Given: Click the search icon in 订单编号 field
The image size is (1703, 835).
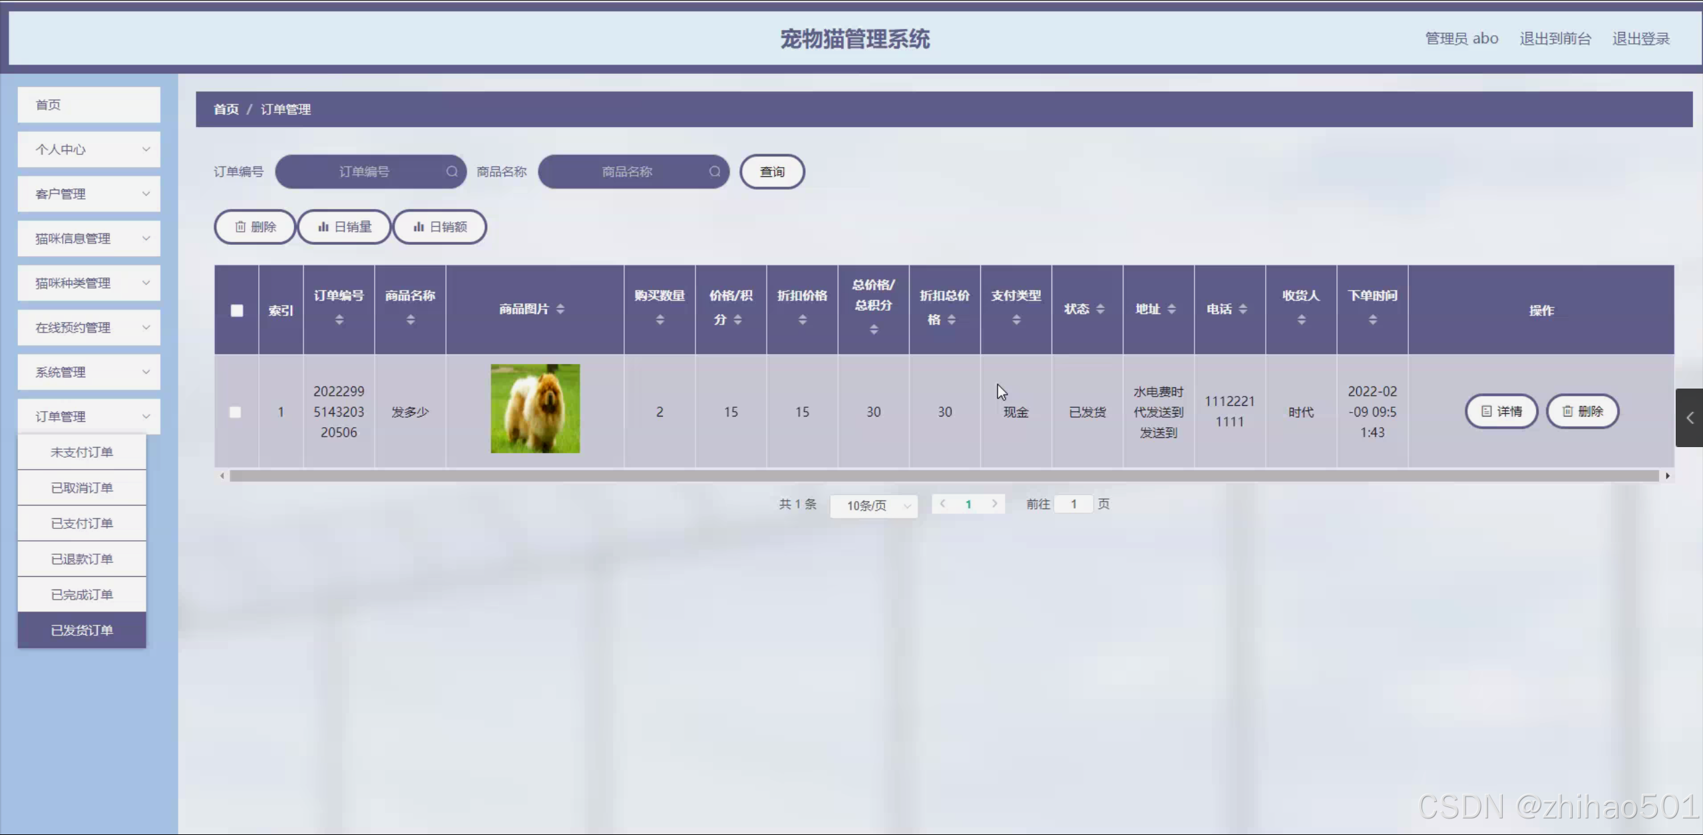Looking at the screenshot, I should 452,172.
